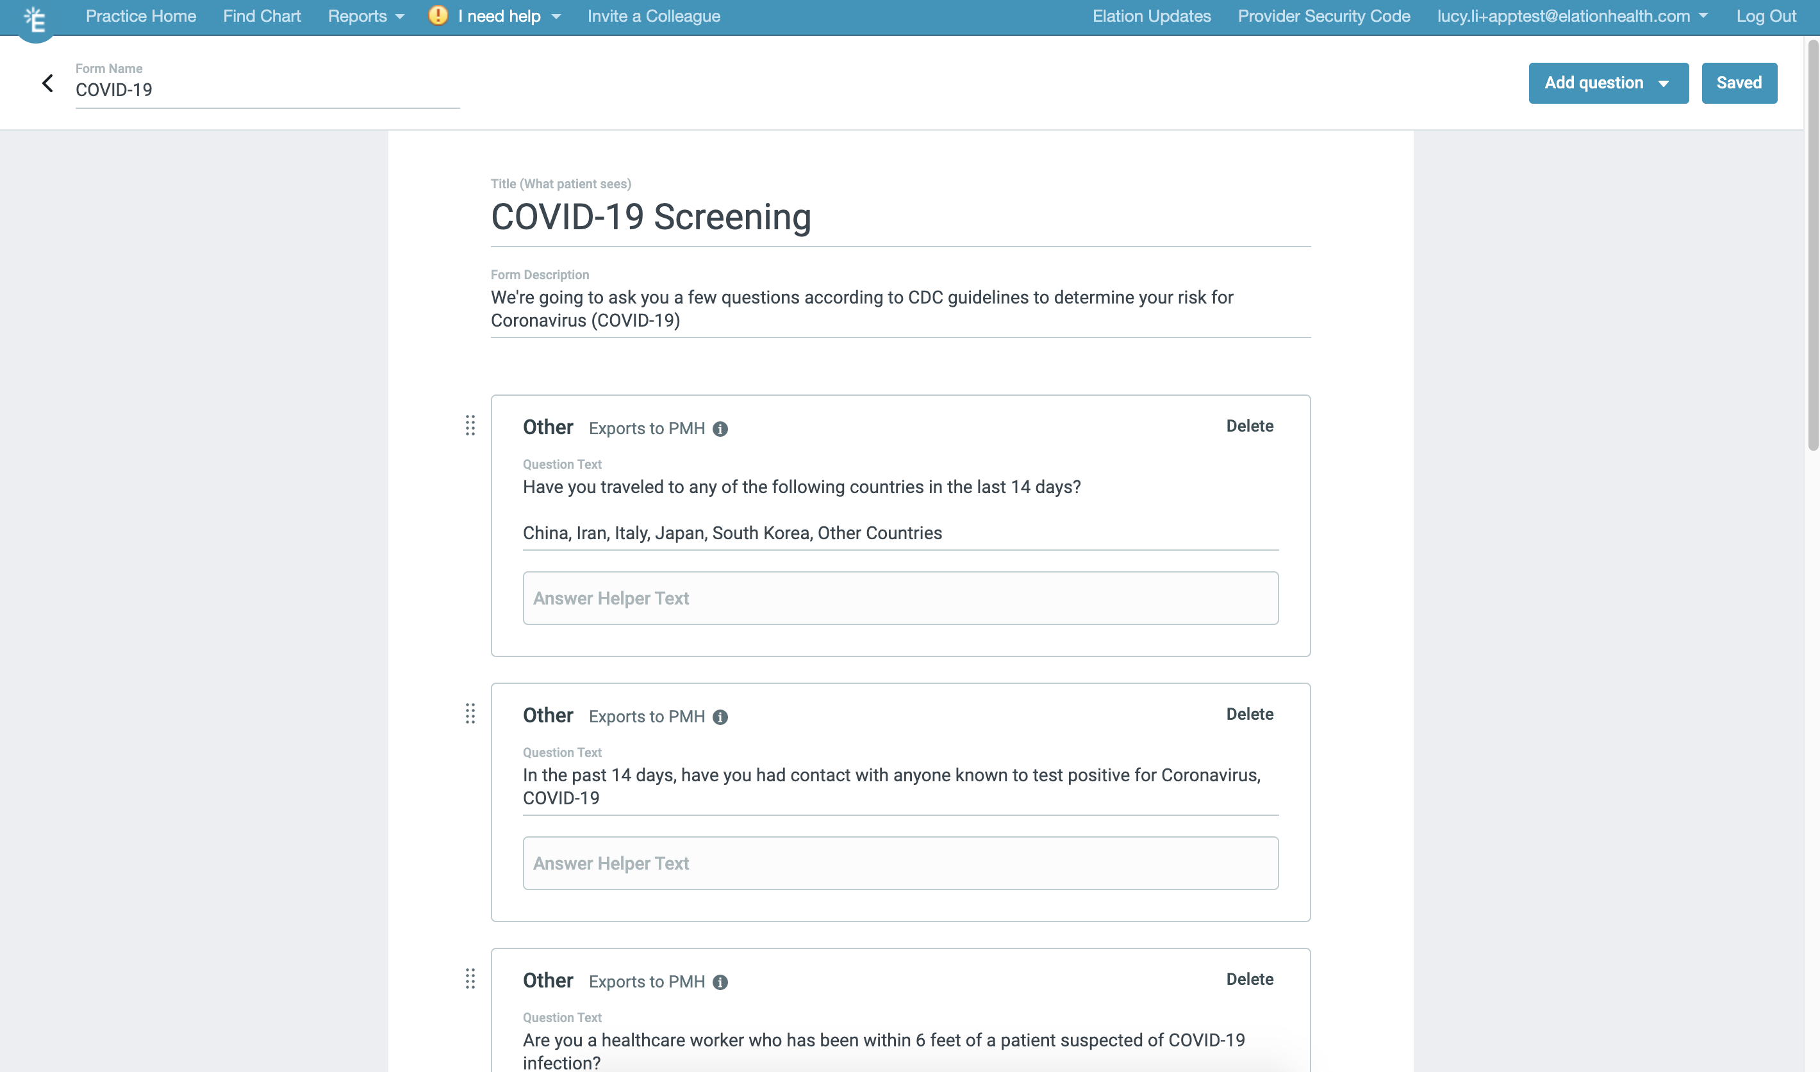Click the PMH info icon on the second question

[x=720, y=717]
